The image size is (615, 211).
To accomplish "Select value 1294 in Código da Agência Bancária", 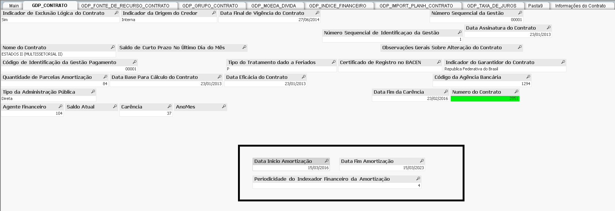I will (x=482, y=84).
